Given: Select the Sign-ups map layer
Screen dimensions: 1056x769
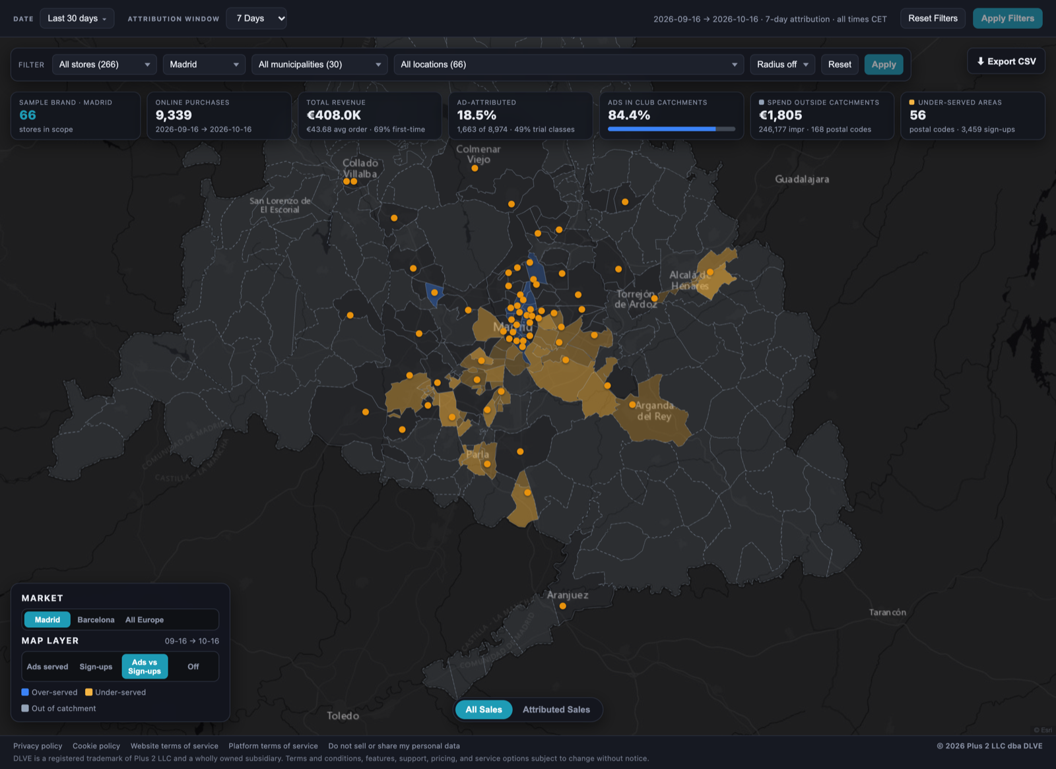Looking at the screenshot, I should point(96,667).
